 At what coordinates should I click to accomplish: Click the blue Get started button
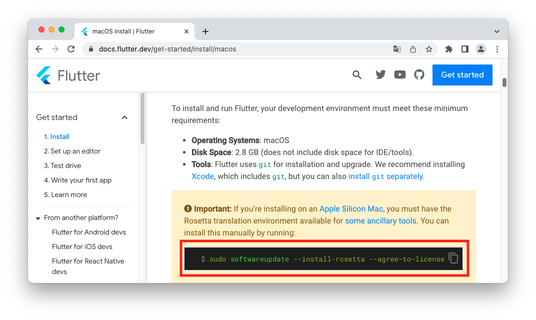[x=462, y=75]
